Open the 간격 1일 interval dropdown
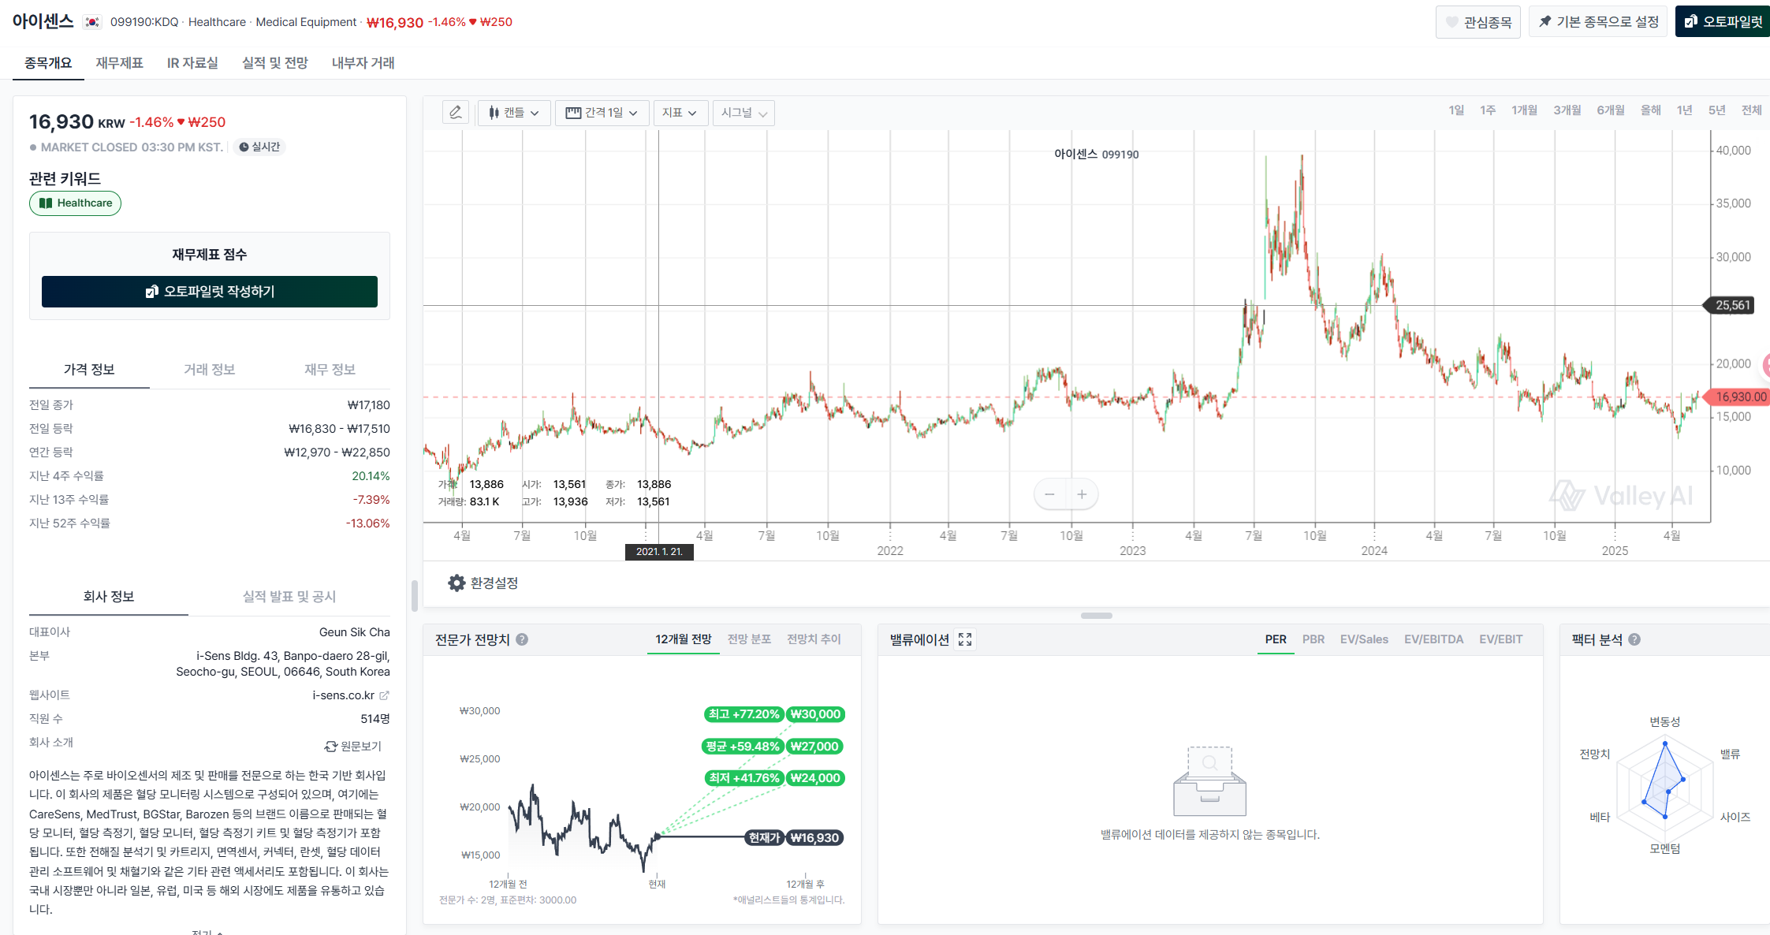The image size is (1770, 935). (602, 113)
